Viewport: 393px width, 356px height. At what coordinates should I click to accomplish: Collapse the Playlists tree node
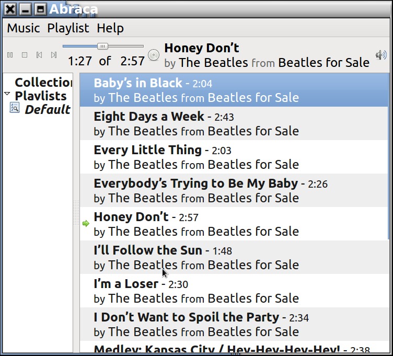coord(7,94)
